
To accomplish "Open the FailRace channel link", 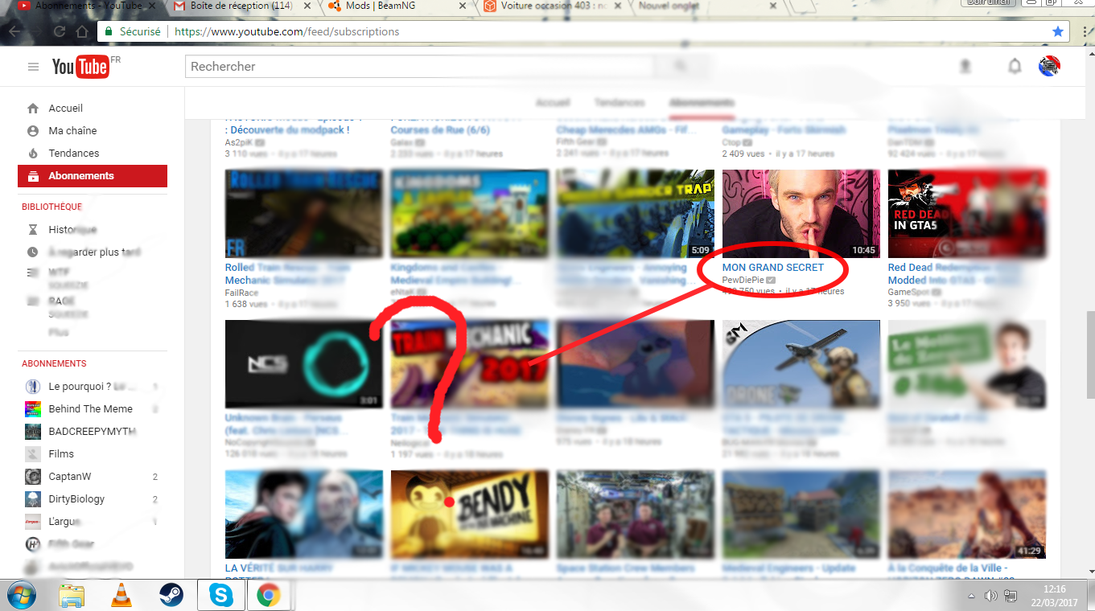I will pos(241,293).
